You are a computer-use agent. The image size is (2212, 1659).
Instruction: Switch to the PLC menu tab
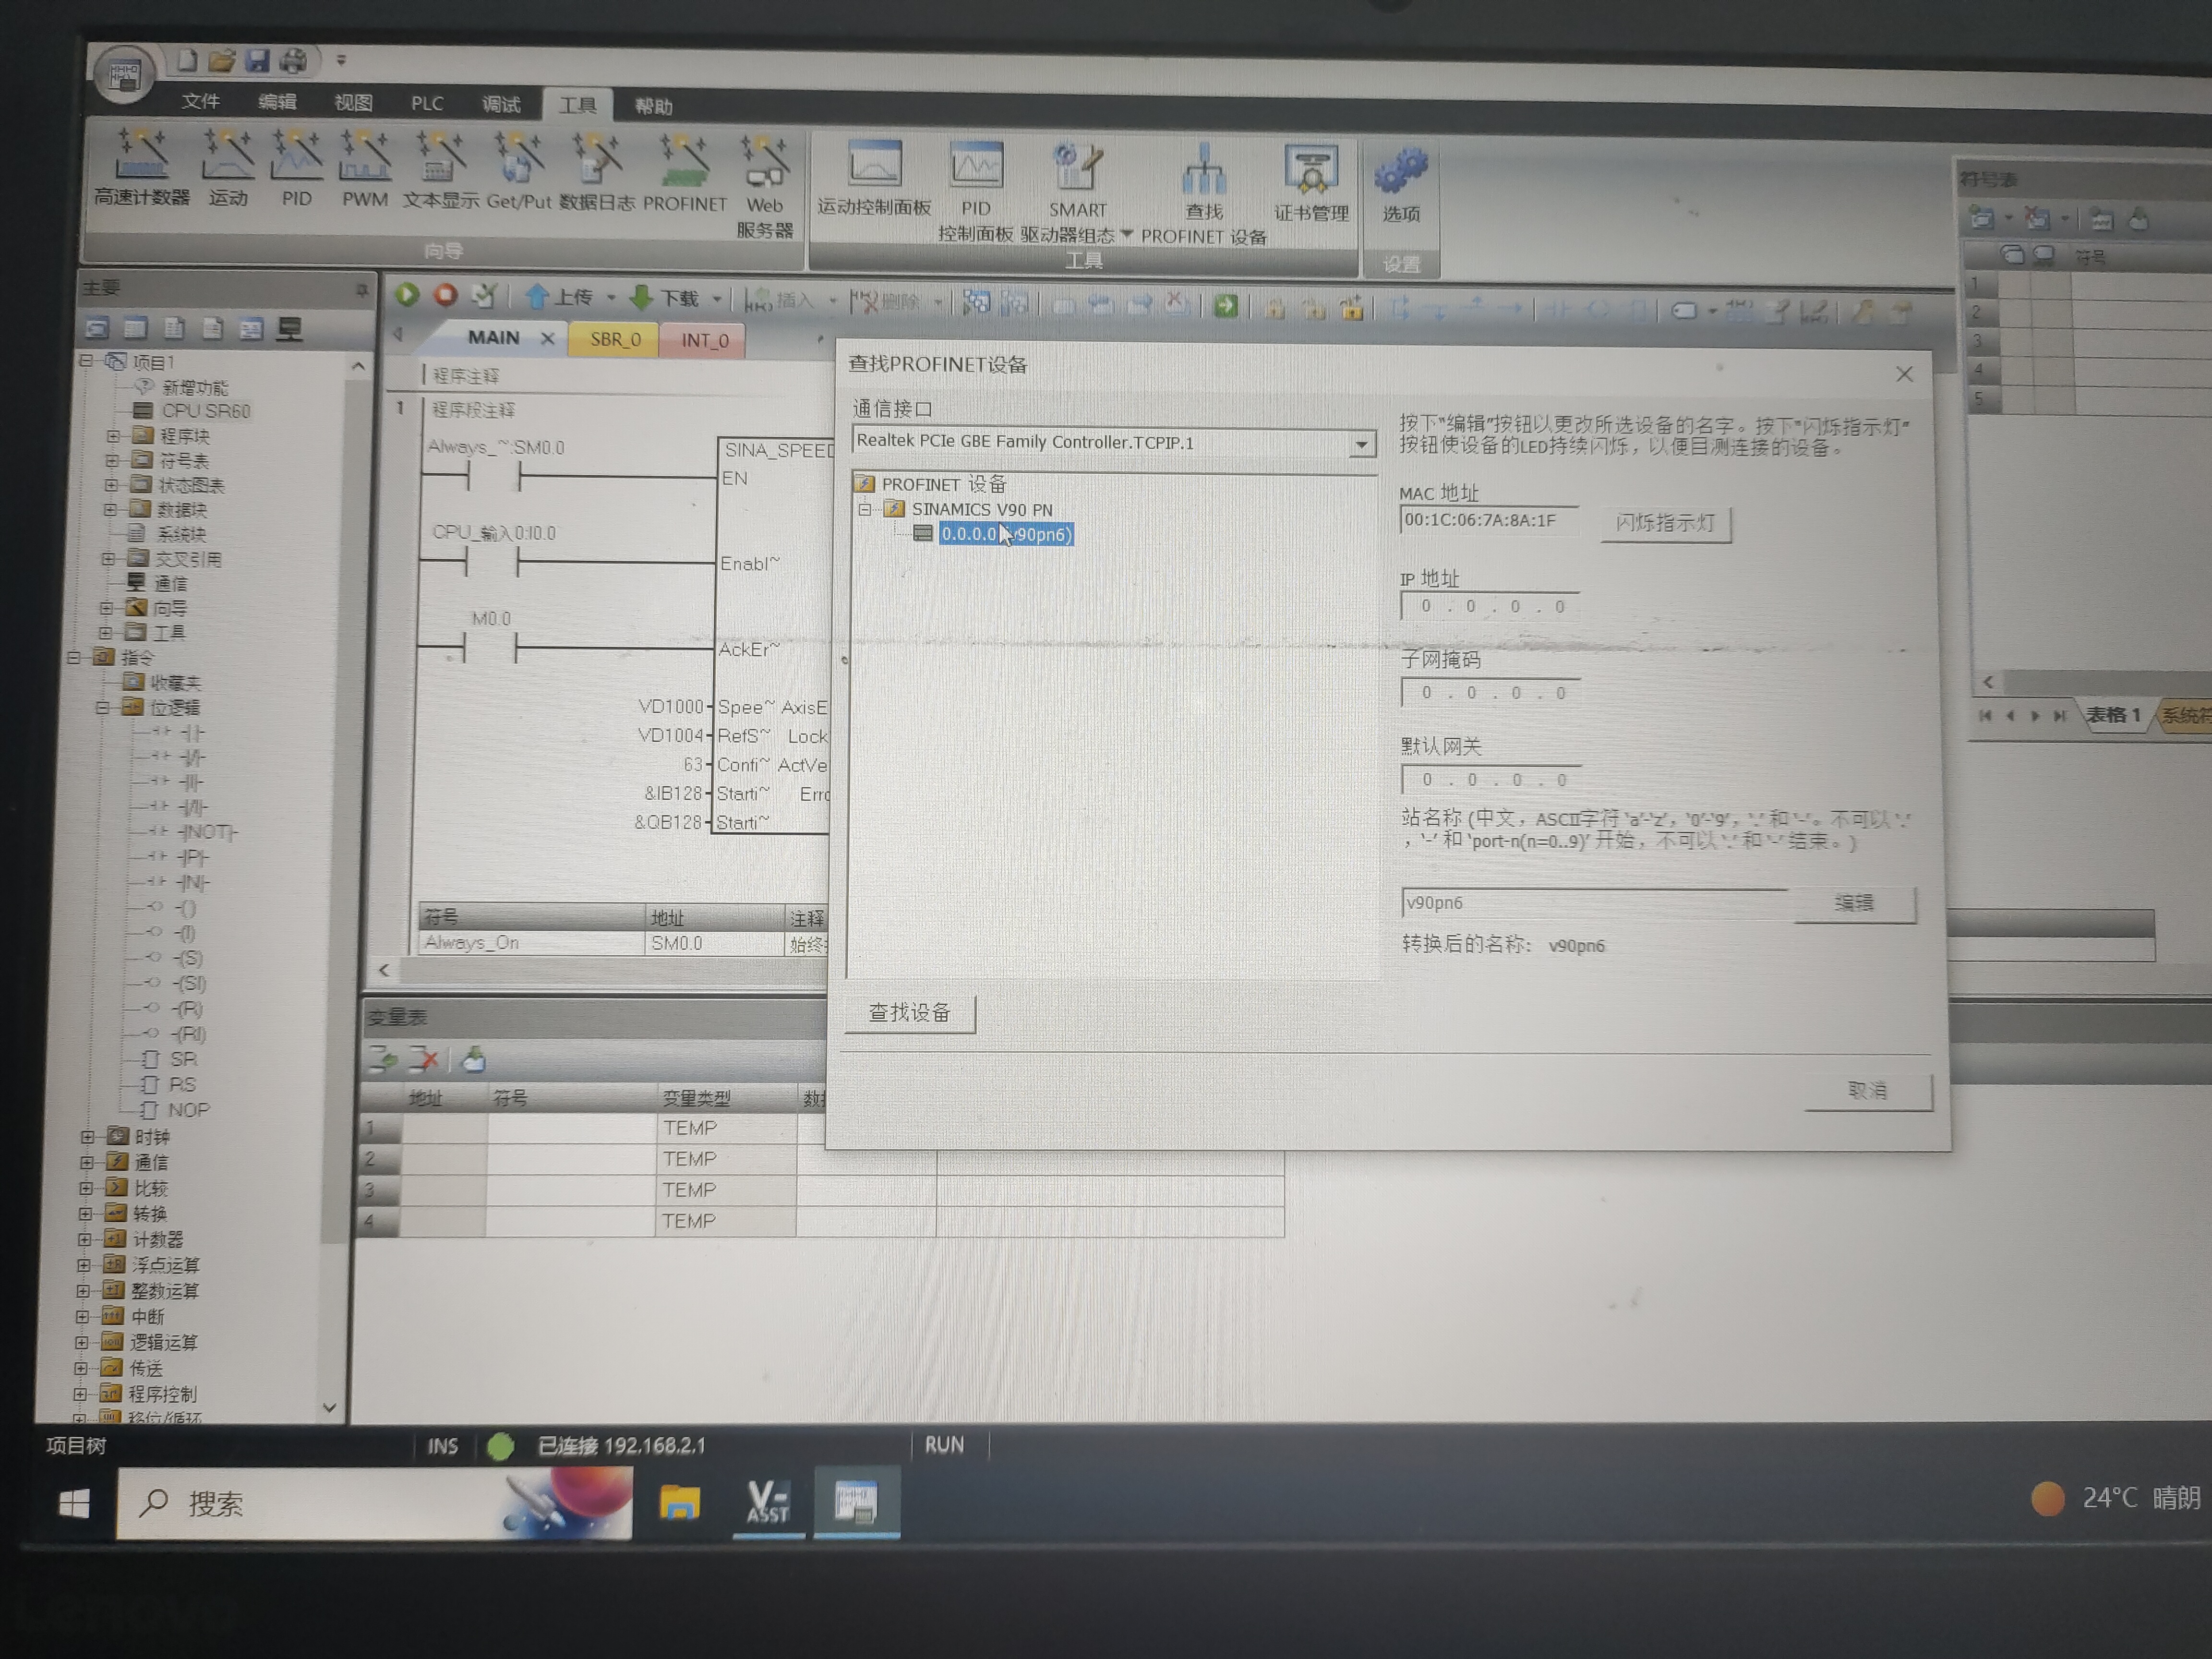click(427, 103)
